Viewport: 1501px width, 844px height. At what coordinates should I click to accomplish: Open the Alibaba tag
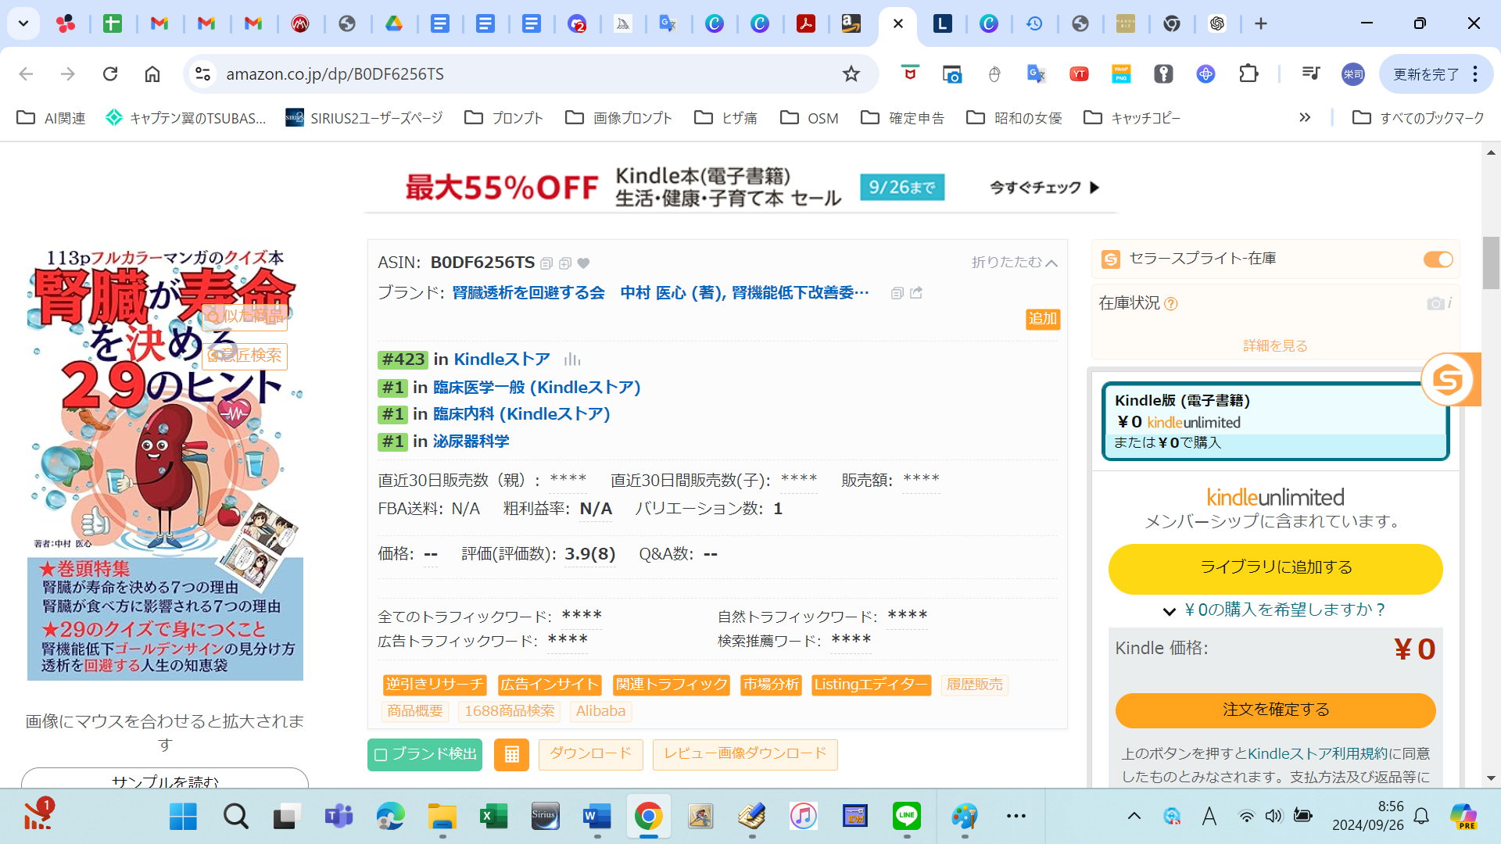600,711
